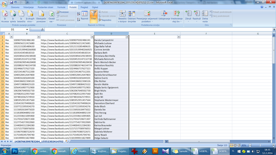Zoom in using the plus icon

273,146
